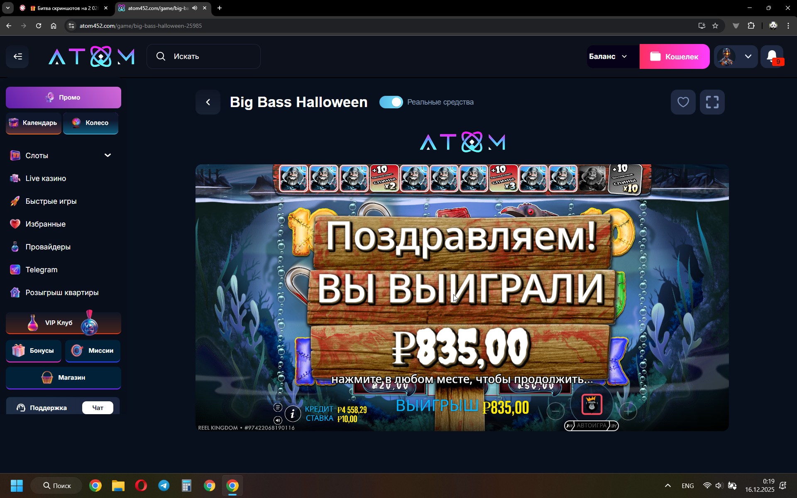
Task: Collapse the sidebar with arrow-menu icon
Action: click(x=17, y=56)
